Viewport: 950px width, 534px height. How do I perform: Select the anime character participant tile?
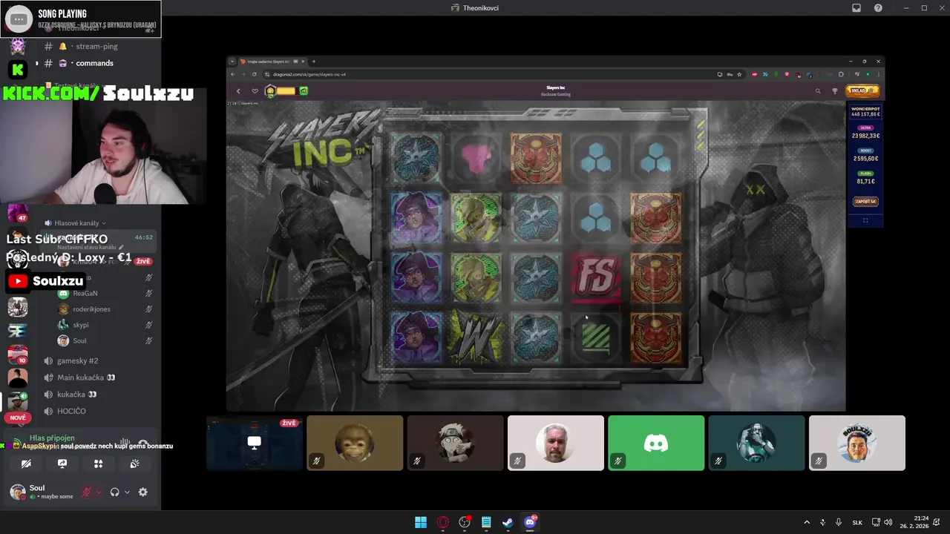click(455, 443)
